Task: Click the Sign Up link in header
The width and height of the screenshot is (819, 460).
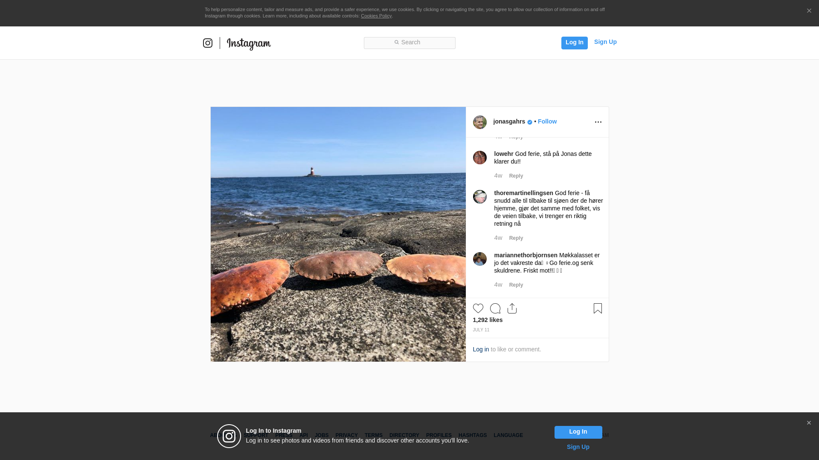Action: [x=605, y=42]
